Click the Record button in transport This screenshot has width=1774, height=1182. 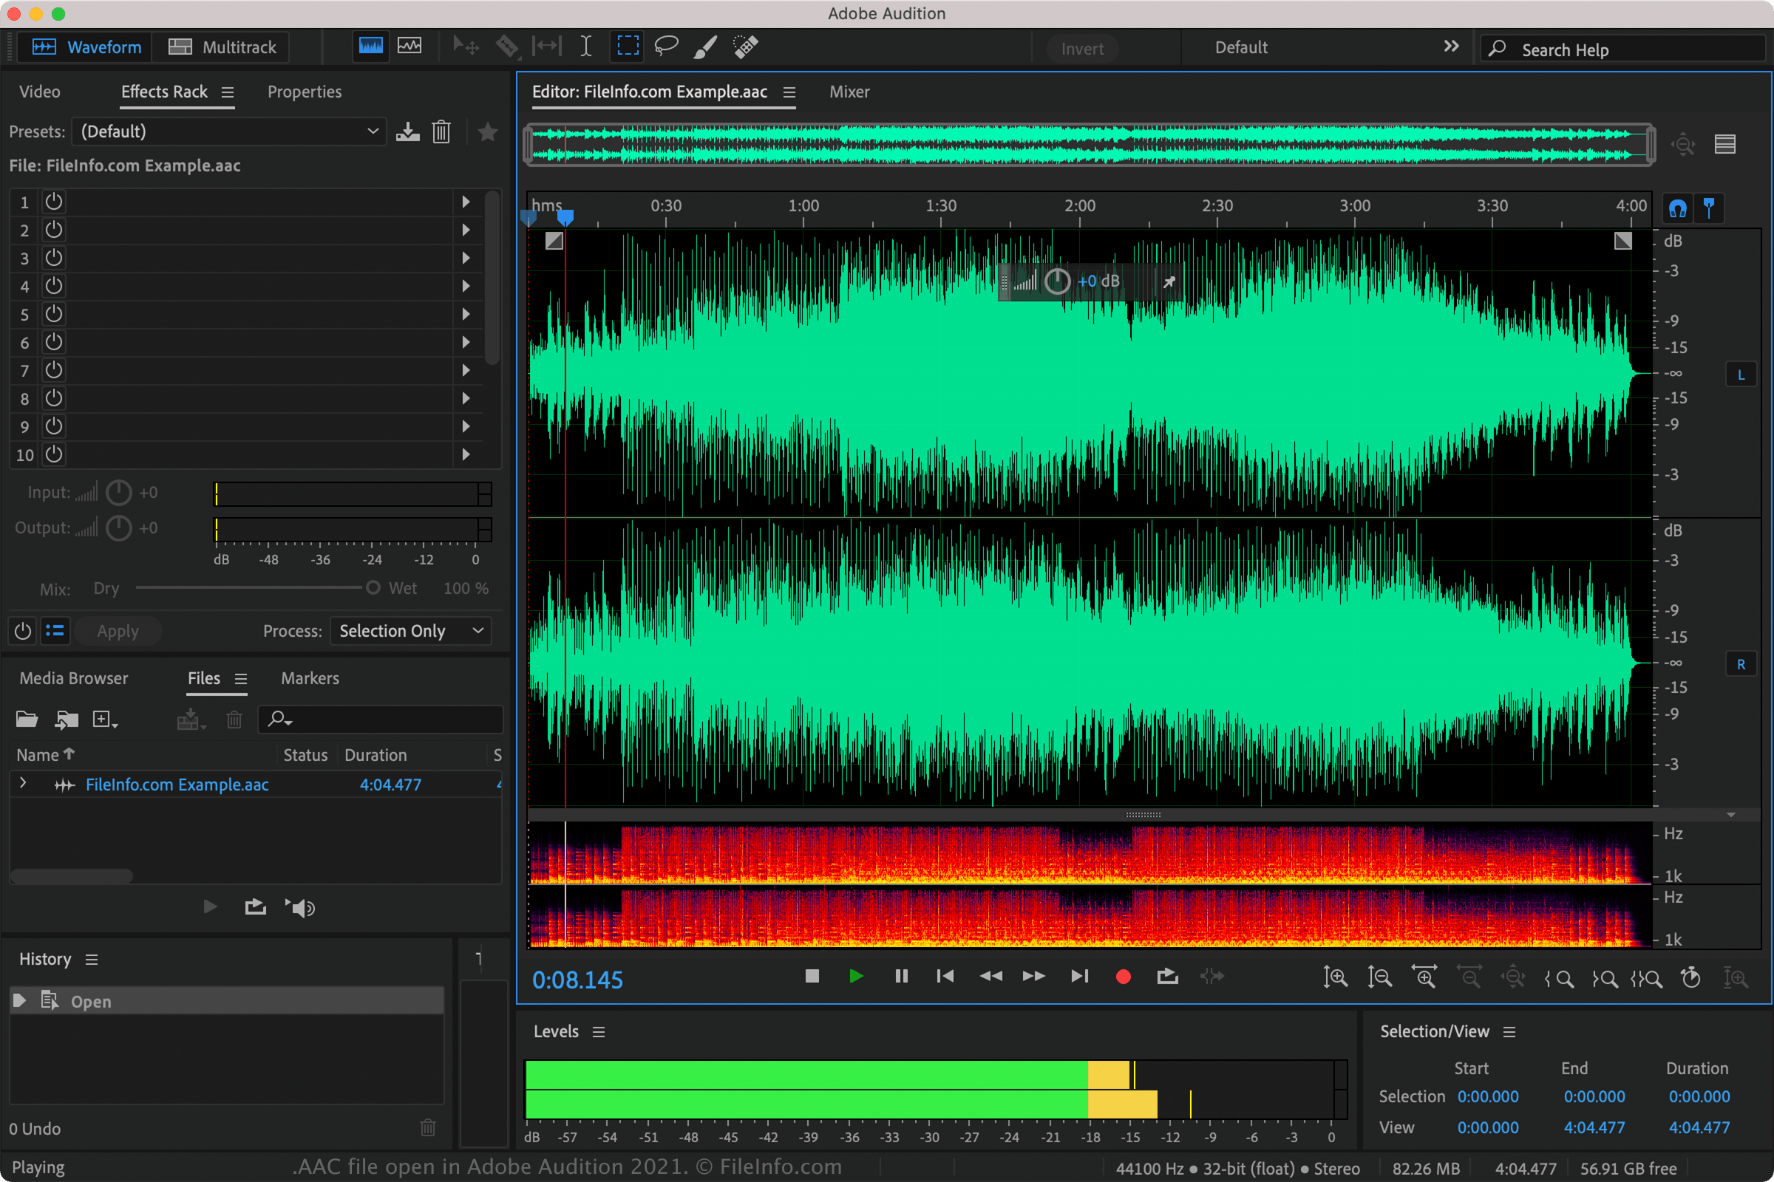[x=1124, y=976]
